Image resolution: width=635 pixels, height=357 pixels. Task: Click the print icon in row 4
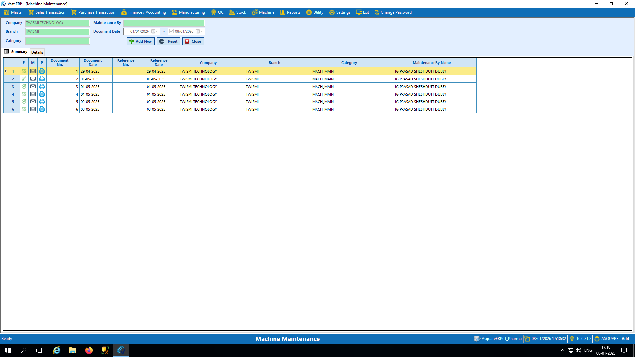click(x=42, y=94)
